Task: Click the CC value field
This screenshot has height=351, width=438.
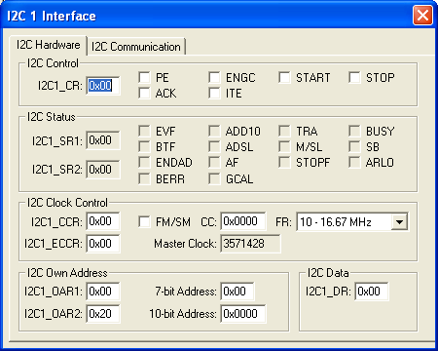Action: click(243, 221)
